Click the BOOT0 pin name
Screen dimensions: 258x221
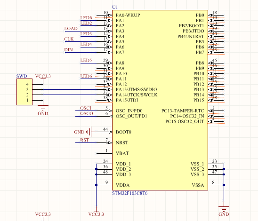tap(123, 132)
